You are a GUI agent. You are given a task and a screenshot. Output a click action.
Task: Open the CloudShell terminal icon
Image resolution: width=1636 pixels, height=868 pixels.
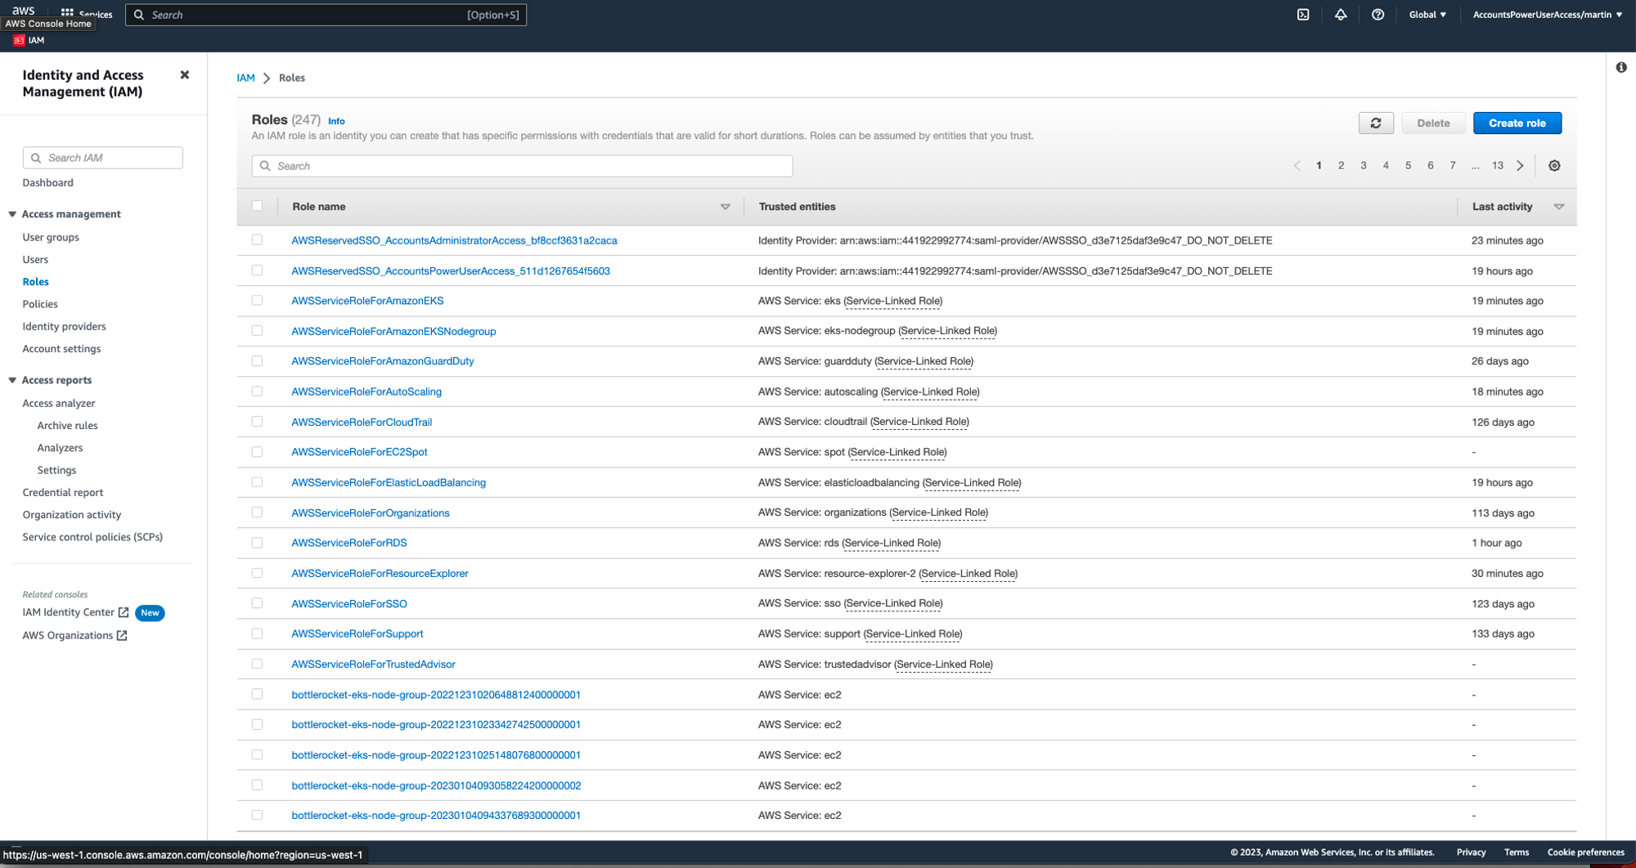point(1302,14)
